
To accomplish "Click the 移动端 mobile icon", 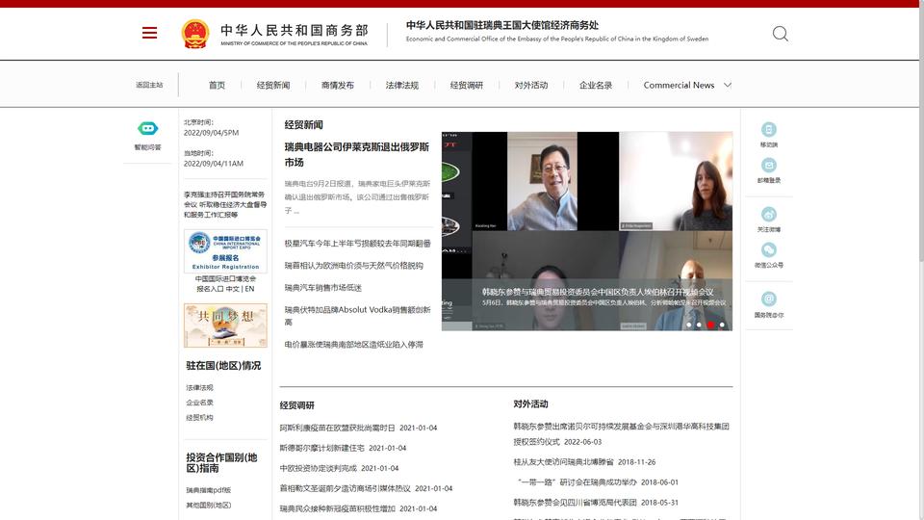I will (x=768, y=129).
